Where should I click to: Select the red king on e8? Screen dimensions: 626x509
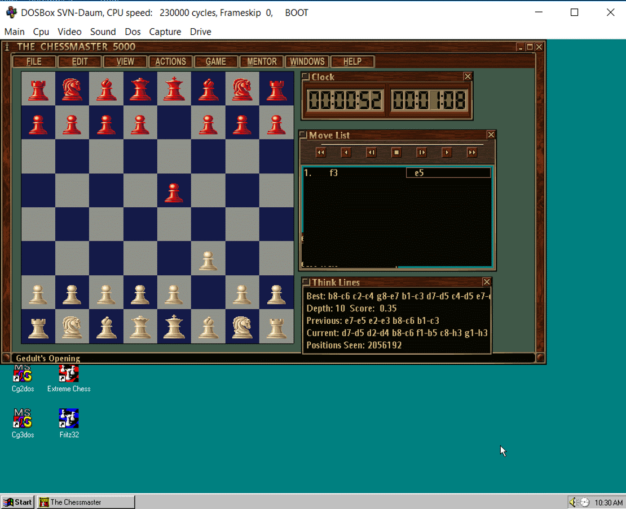[174, 88]
